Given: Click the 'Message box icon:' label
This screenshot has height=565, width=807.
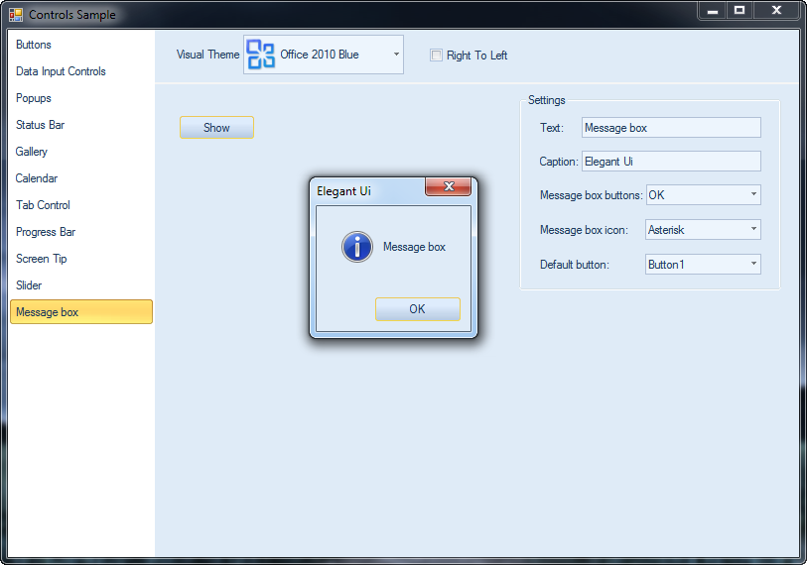Looking at the screenshot, I should pyautogui.click(x=584, y=230).
